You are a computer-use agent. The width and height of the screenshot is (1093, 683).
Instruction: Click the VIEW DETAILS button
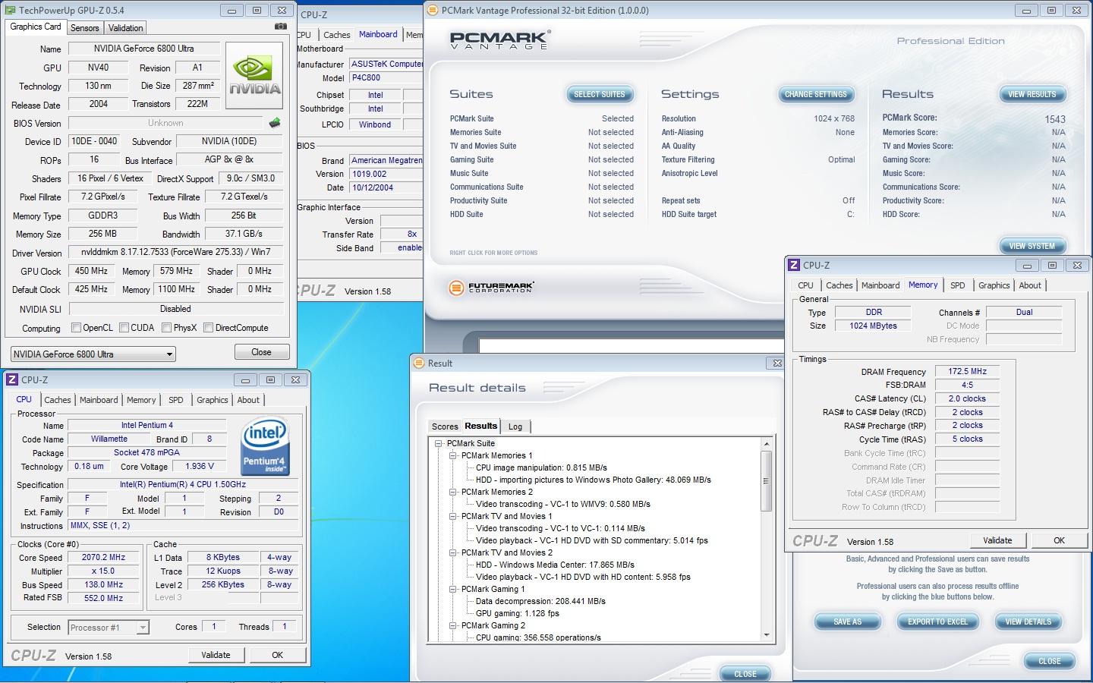click(x=1028, y=622)
